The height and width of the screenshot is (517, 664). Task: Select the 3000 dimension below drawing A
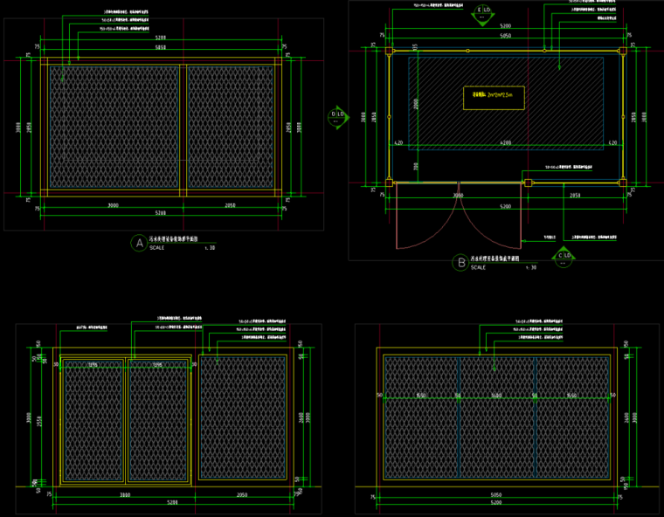(x=114, y=205)
